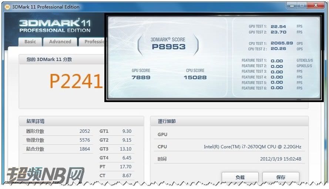The image size is (329, 189).
Task: Click the GPU Test 1 value 22.54
Action: (x=278, y=26)
